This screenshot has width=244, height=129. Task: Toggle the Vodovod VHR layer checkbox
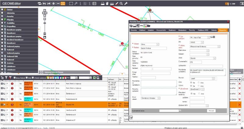click(x=2, y=56)
